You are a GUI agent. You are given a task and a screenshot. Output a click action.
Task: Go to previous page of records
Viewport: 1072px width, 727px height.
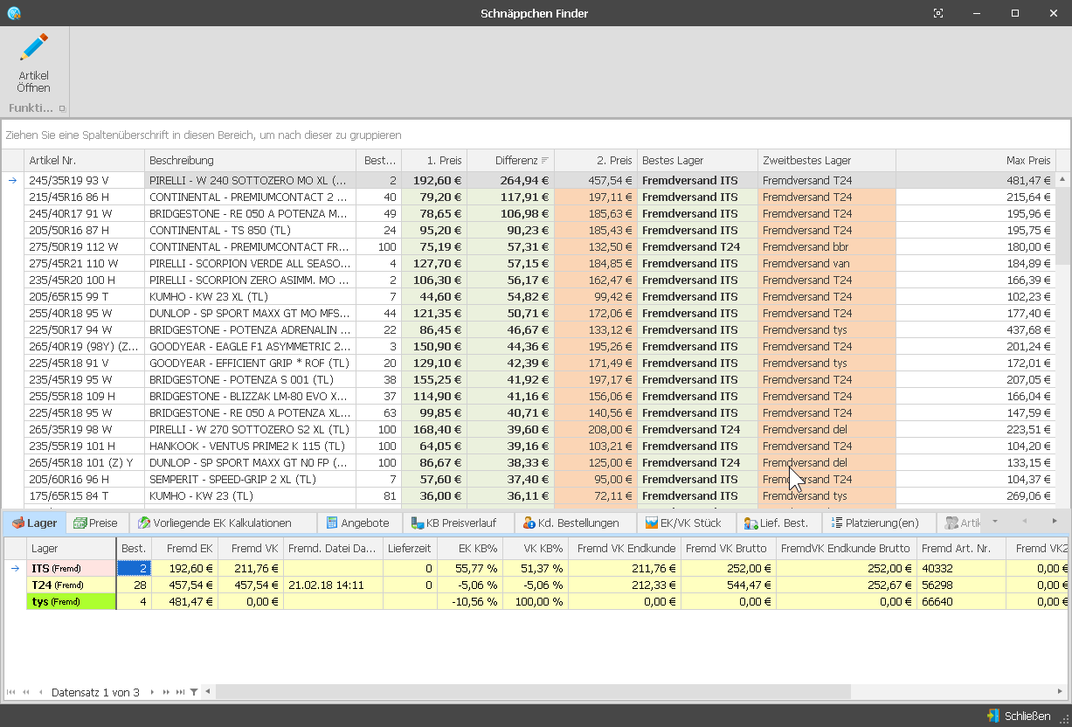tap(26, 692)
